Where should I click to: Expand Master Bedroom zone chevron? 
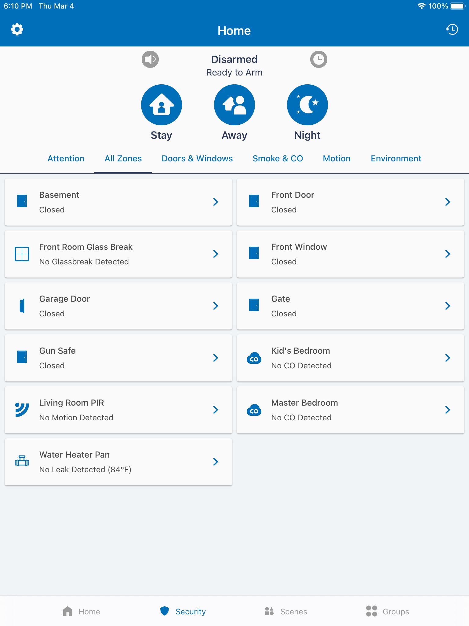(x=448, y=410)
